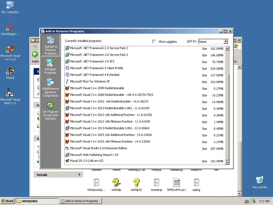The height and width of the screenshot is (205, 273).
Task: Open the Sort by Name dropdown
Action: point(226,41)
